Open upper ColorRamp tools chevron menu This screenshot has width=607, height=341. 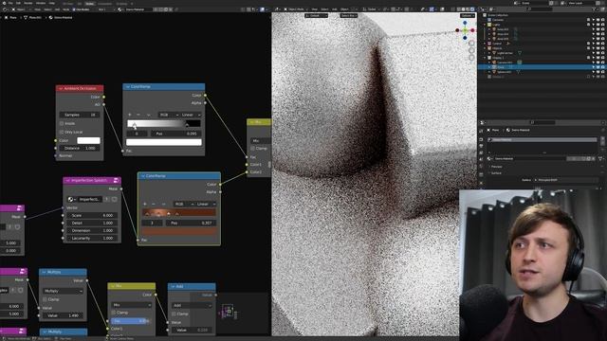(148, 115)
